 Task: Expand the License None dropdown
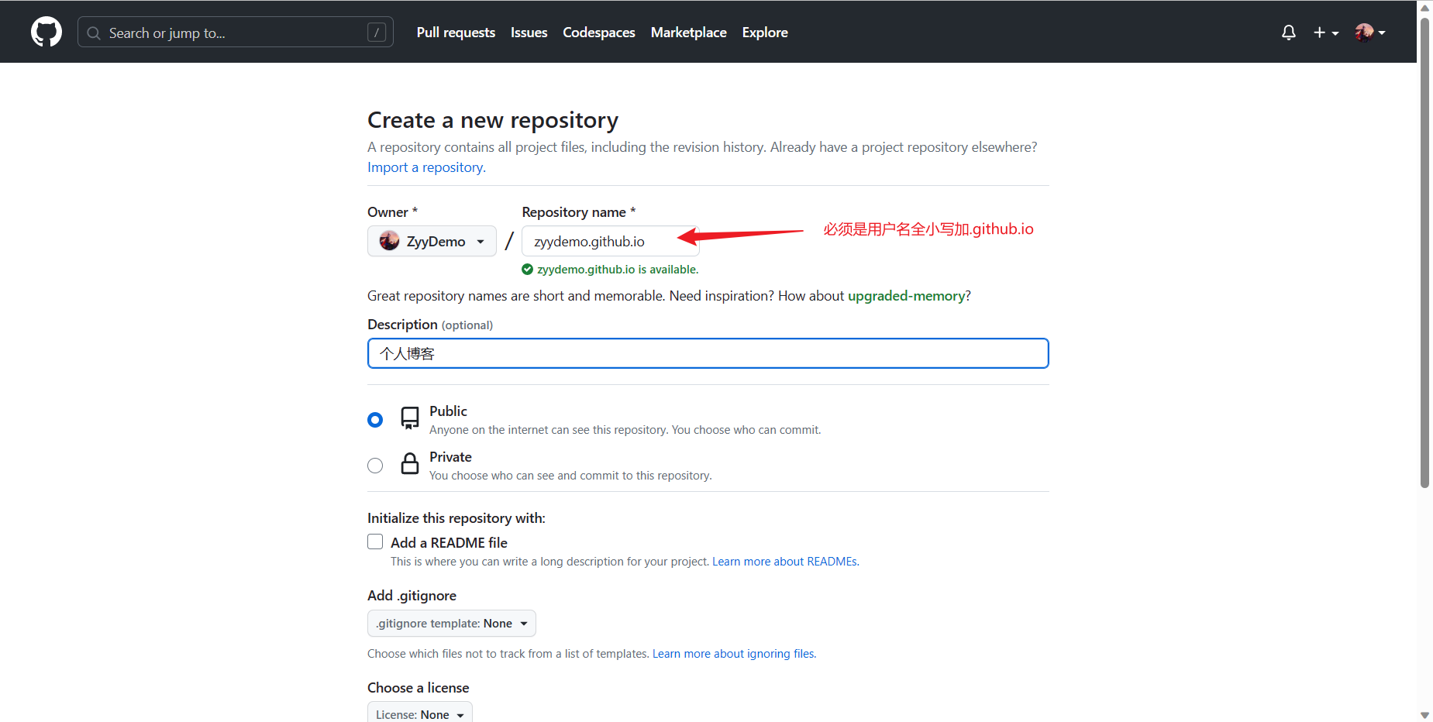point(420,713)
